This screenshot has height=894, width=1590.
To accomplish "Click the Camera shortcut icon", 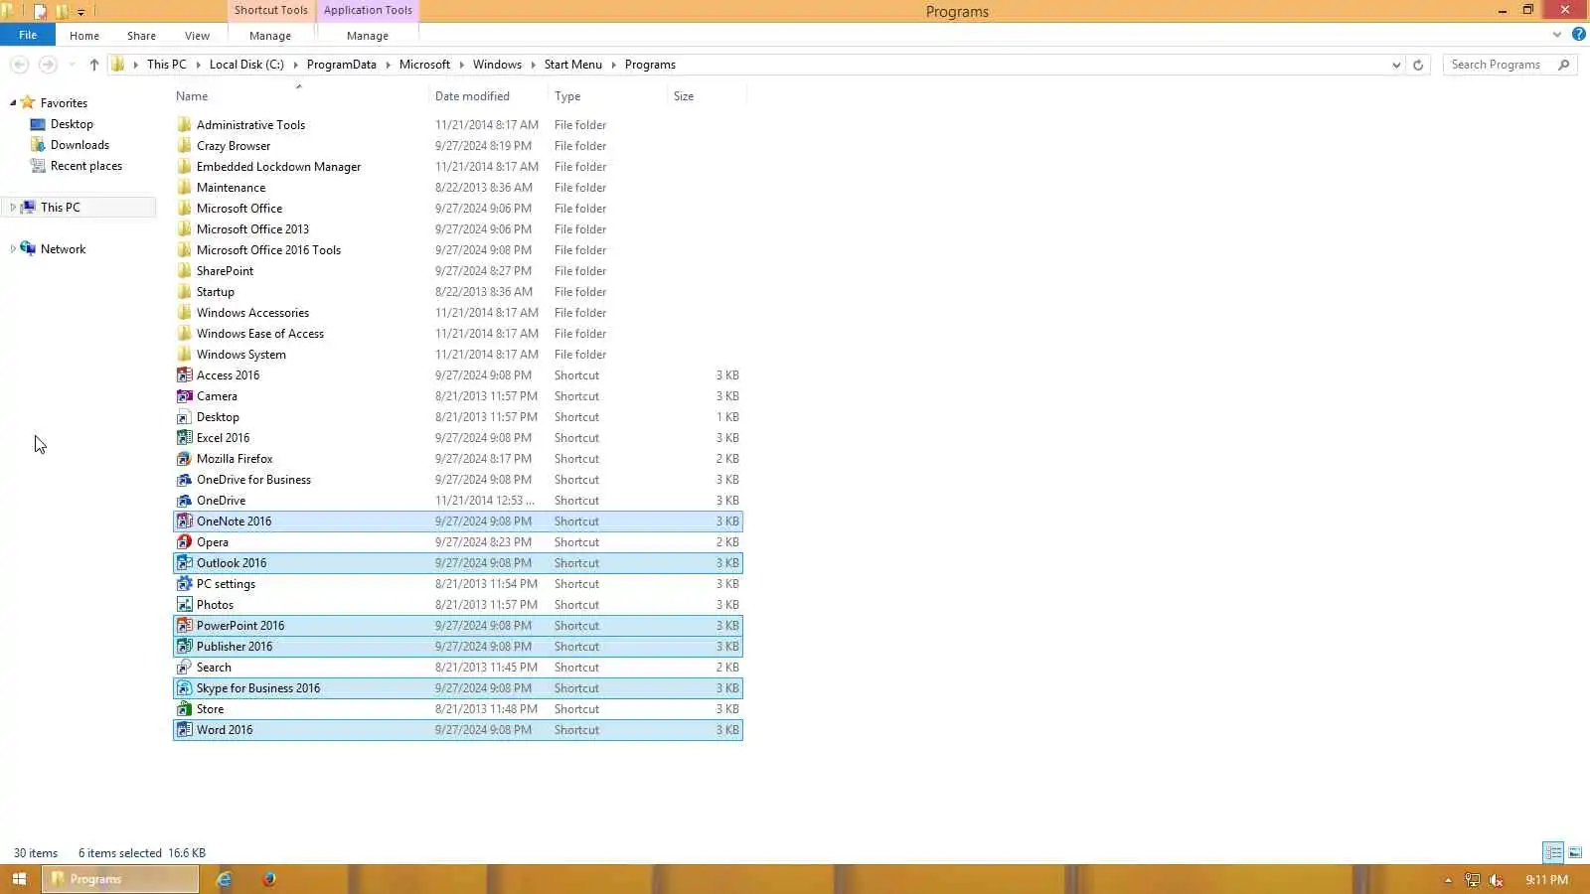I will (184, 396).
